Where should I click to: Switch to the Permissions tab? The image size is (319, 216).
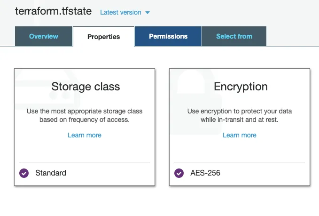pyautogui.click(x=168, y=36)
